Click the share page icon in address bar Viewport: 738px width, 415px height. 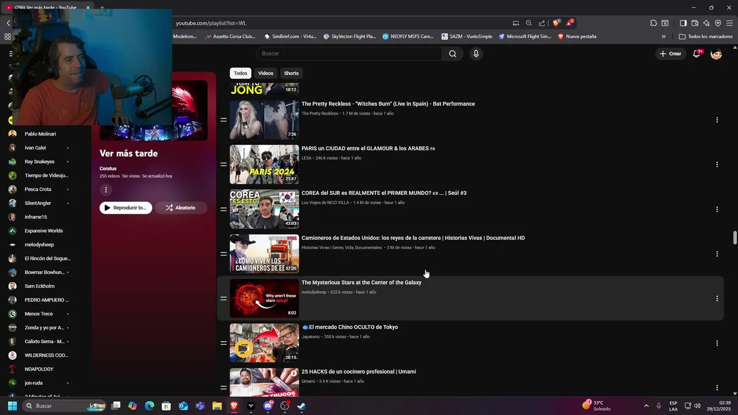tap(542, 23)
